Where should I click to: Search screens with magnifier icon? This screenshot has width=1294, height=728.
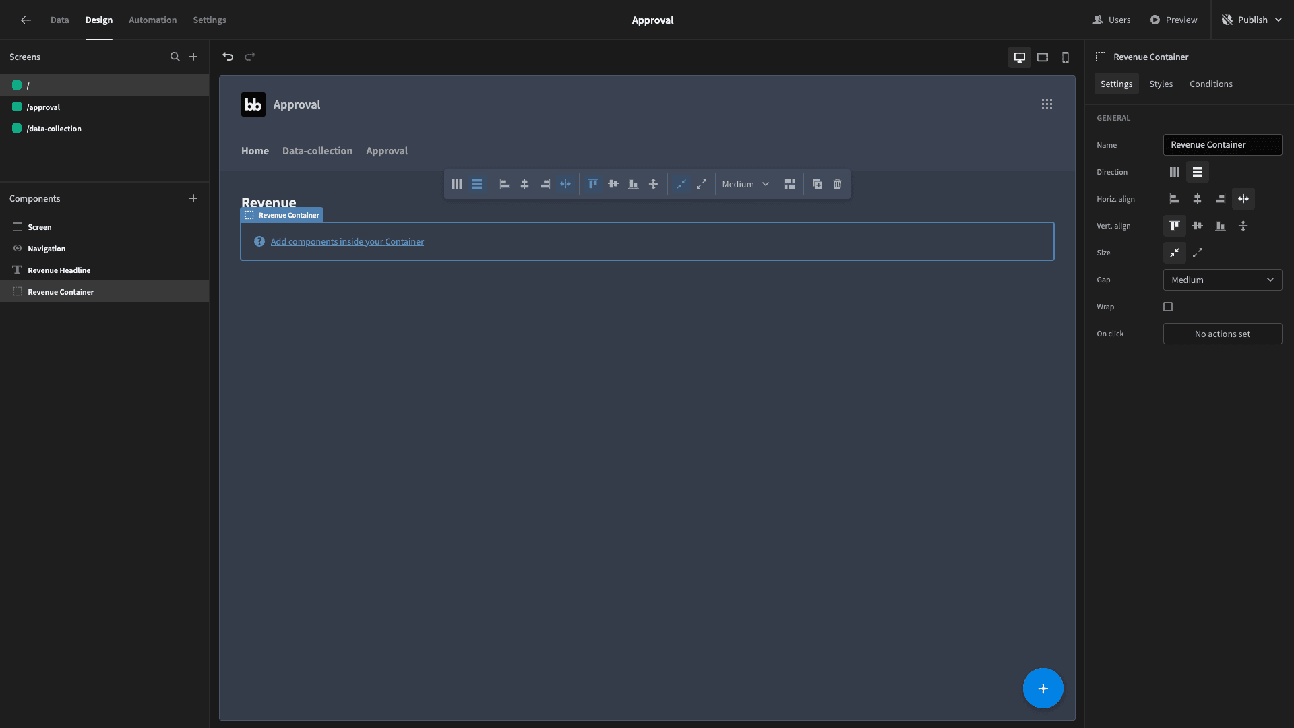(175, 57)
